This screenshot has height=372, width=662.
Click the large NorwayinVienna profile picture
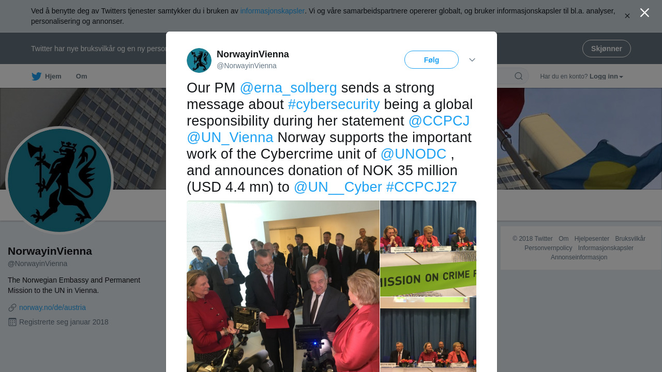point(59,180)
